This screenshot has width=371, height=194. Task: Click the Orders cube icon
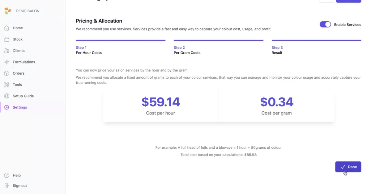[x=6, y=73]
